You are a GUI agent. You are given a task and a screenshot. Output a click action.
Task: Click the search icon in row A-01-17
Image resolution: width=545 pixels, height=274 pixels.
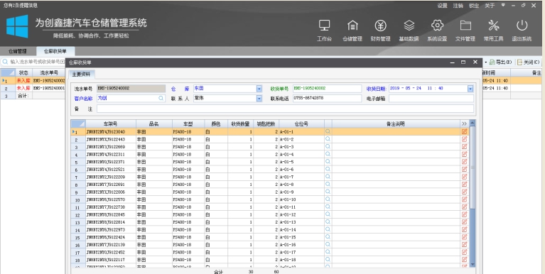point(328,252)
